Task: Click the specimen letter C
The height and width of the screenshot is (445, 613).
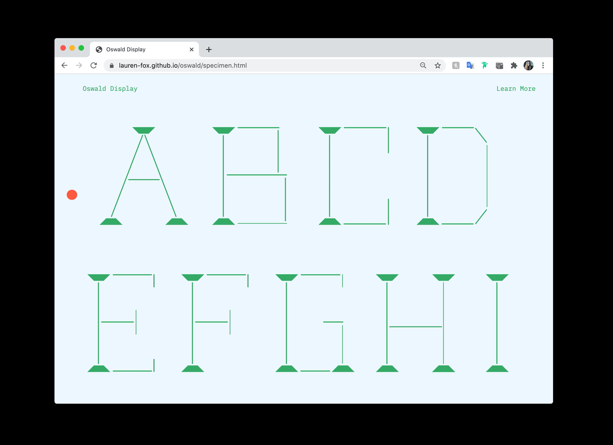Action: (x=354, y=176)
